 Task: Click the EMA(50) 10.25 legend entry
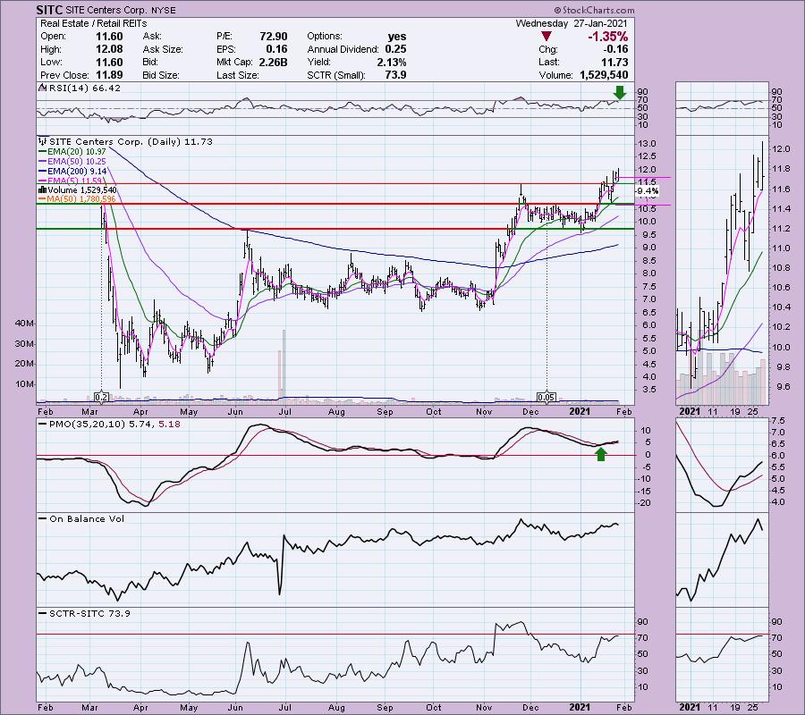[x=72, y=162]
